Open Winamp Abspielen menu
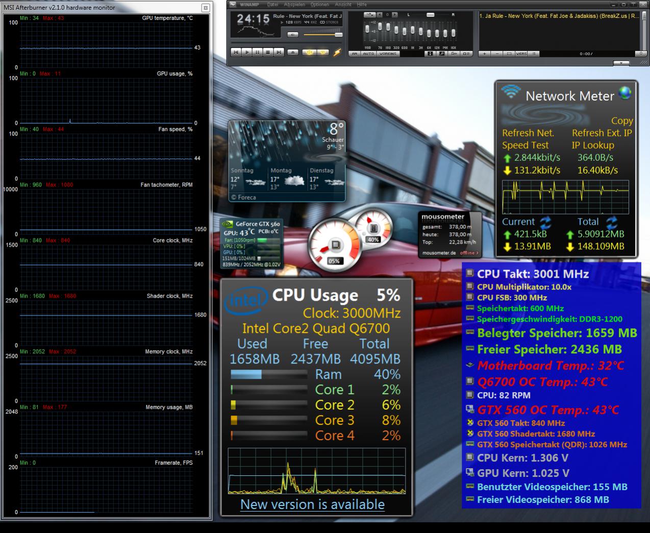 294,5
